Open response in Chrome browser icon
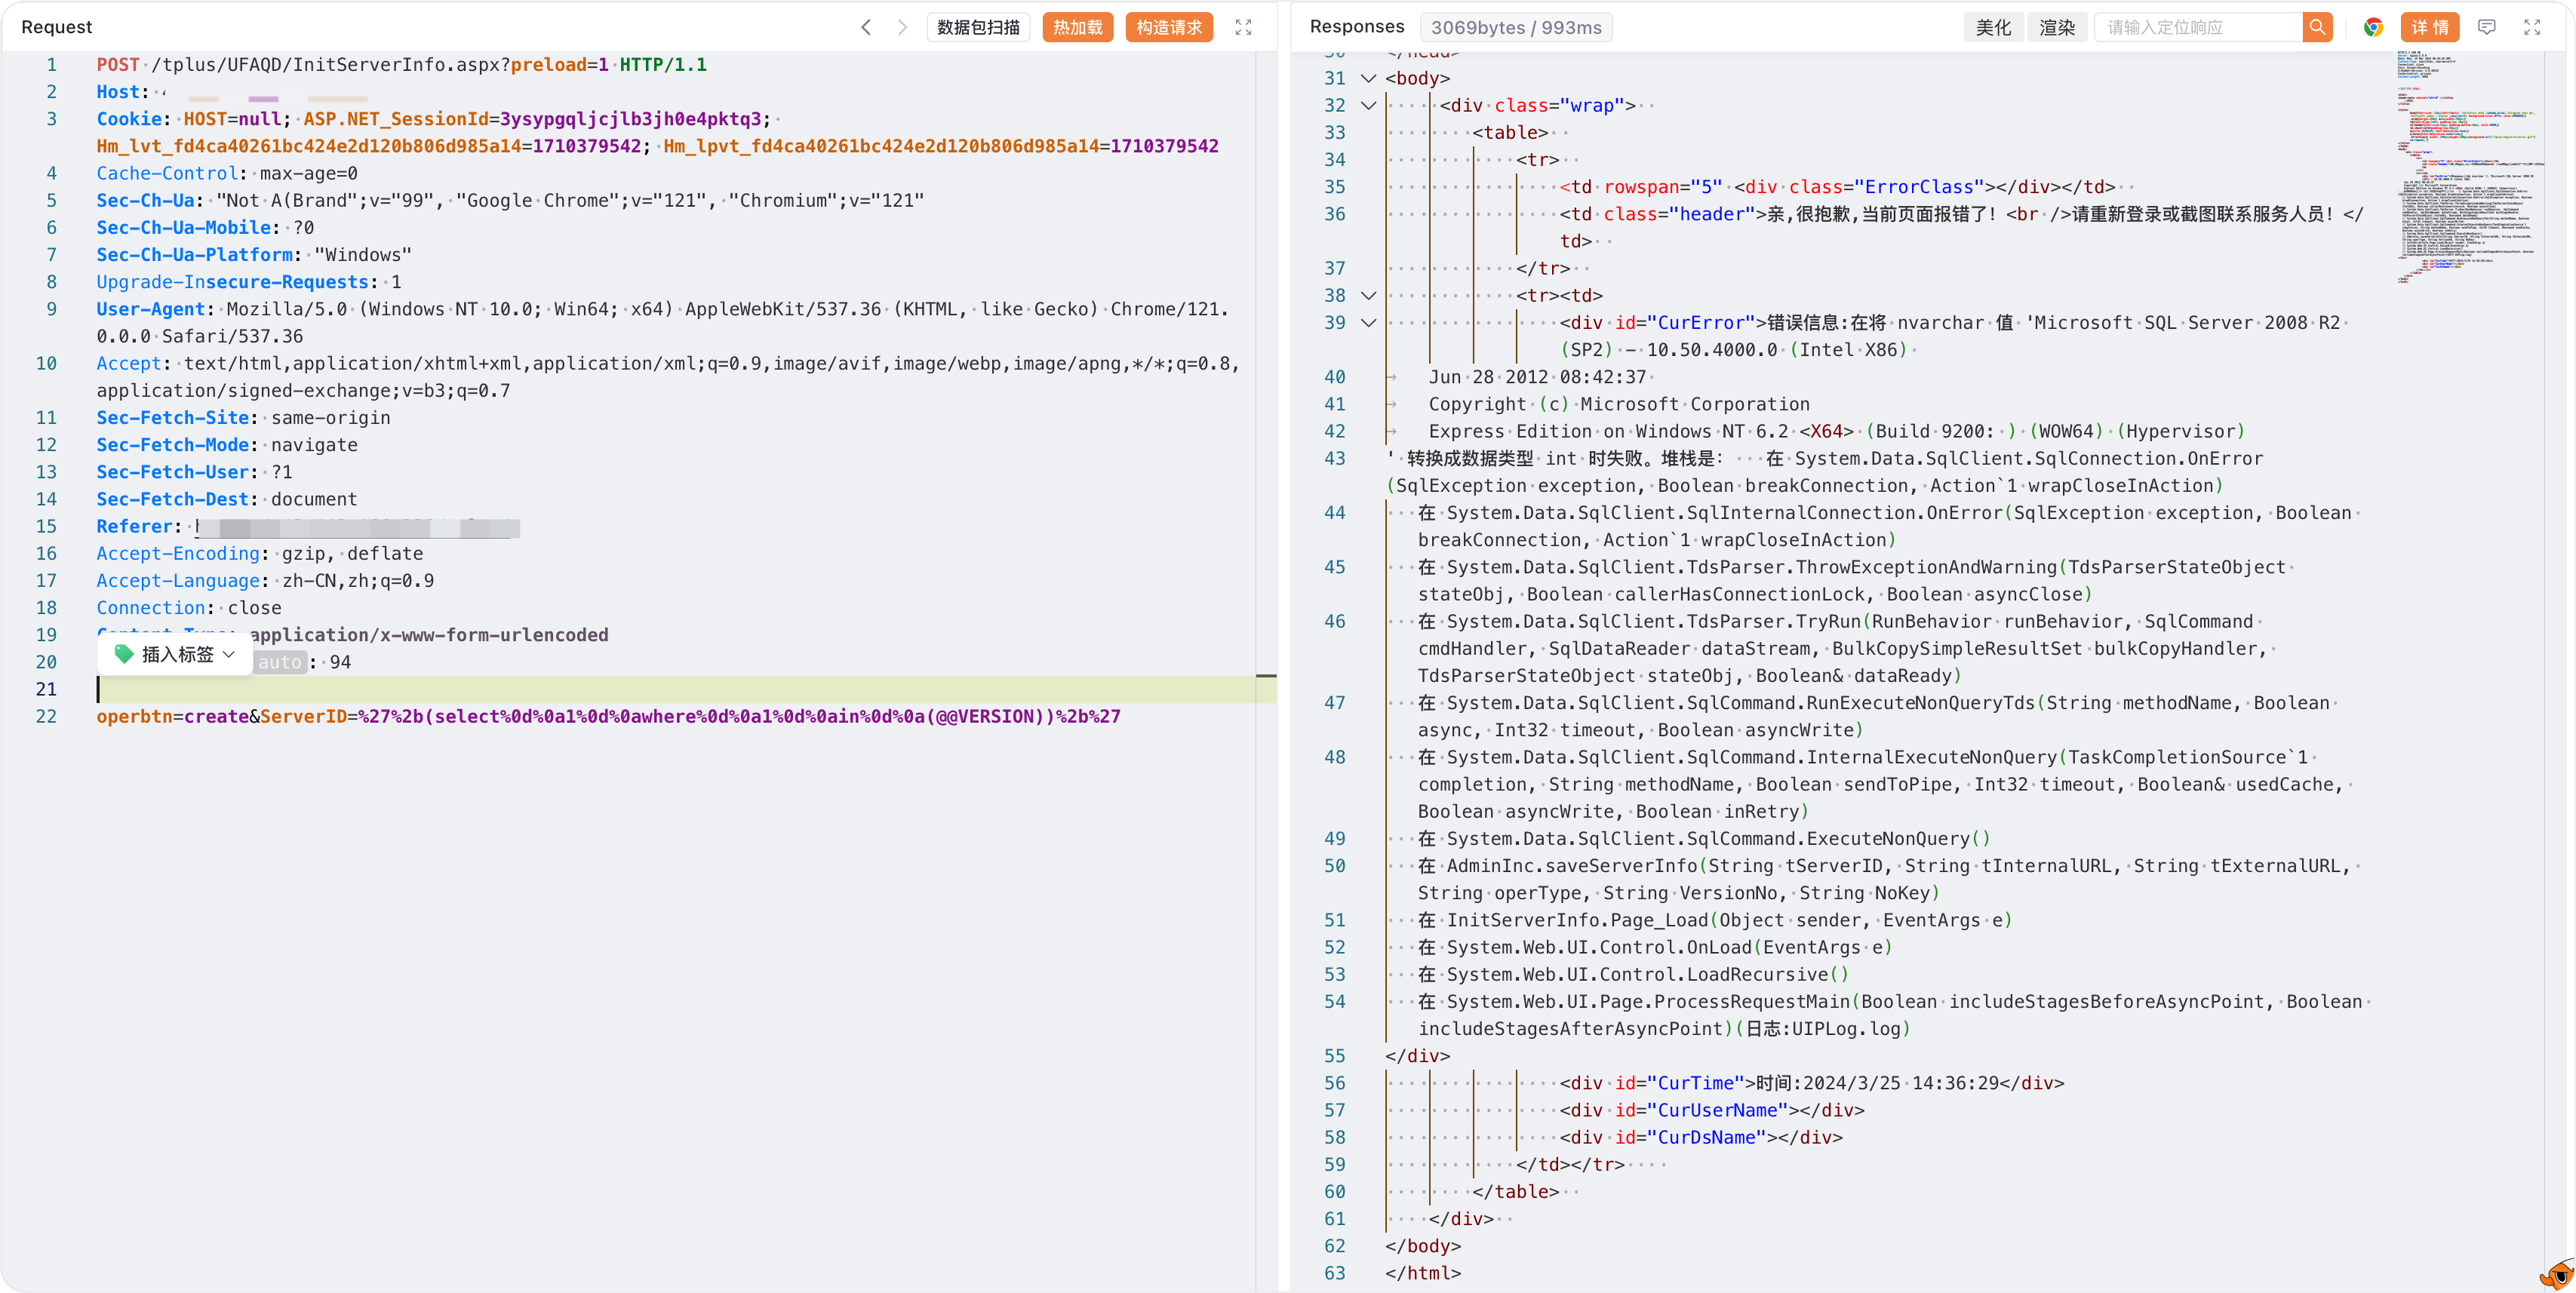 (2373, 27)
